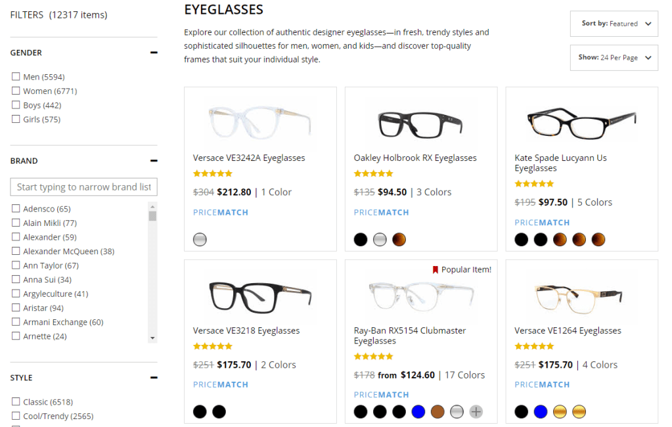This screenshot has width=672, height=427.
Task: Check the Women gender filter
Action: tap(16, 91)
